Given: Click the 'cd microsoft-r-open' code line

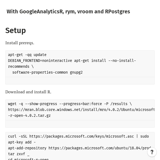Looking at the screenshot, I should (x=28, y=159).
